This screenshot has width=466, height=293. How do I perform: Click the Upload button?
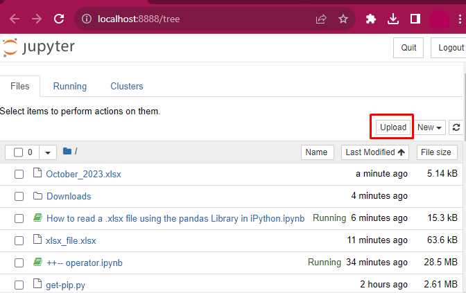393,127
